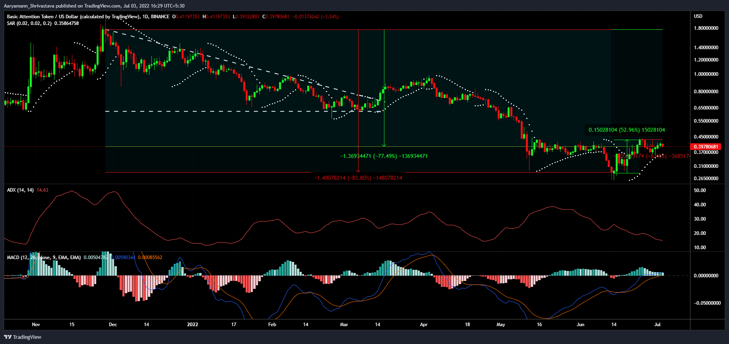Image resolution: width=729 pixels, height=344 pixels.
Task: Click the green -77.49% measurement label
Action: 384,156
